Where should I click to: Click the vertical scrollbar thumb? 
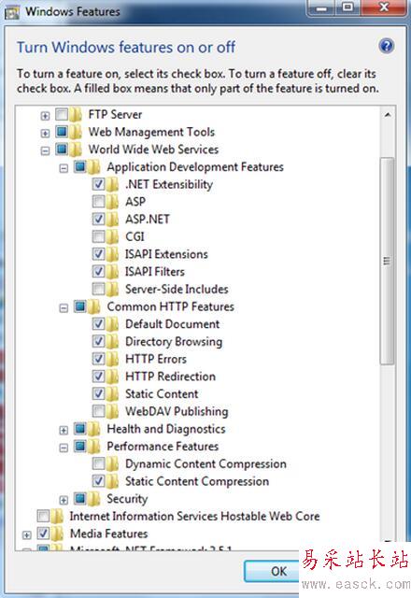click(388, 262)
